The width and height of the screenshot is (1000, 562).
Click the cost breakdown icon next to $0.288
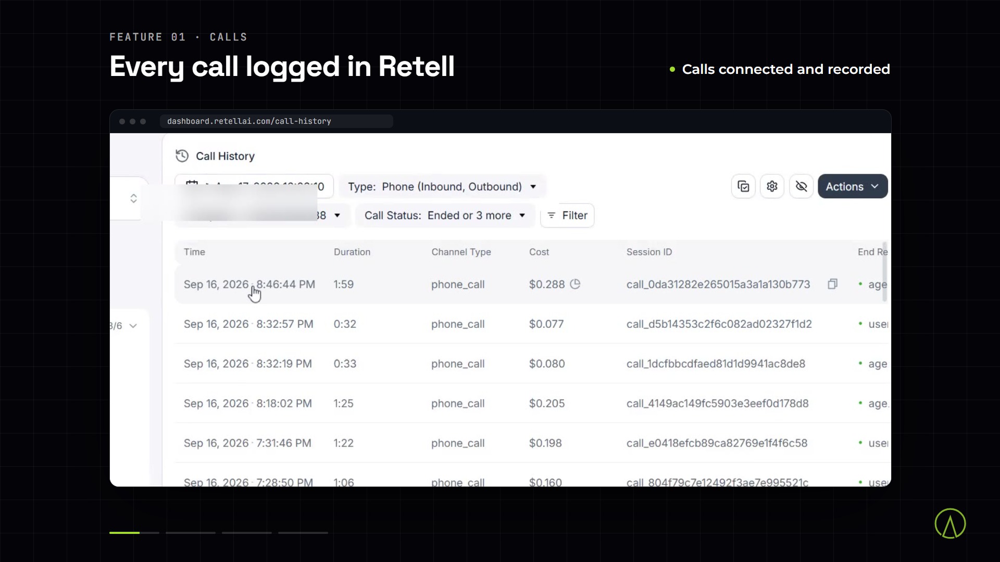tap(575, 284)
